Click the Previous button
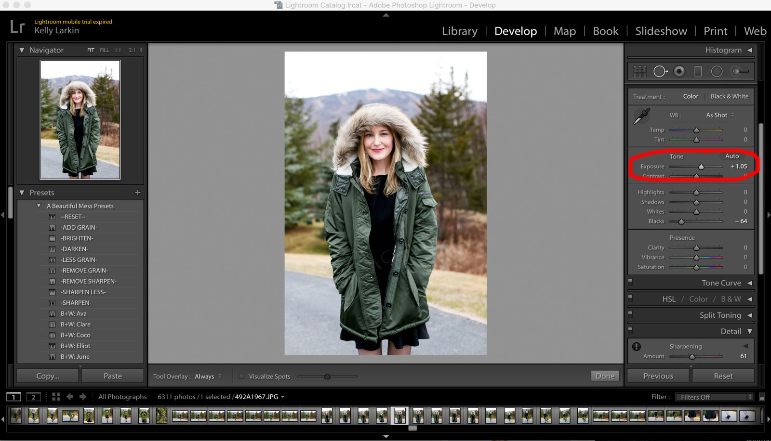The height and width of the screenshot is (441, 771). (657, 376)
